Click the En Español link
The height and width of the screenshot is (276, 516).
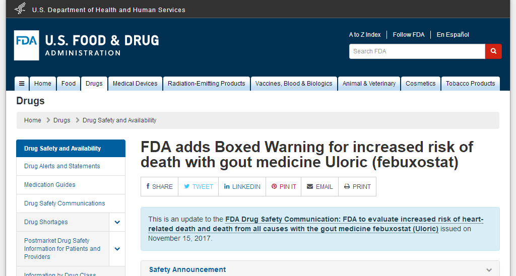pyautogui.click(x=453, y=35)
